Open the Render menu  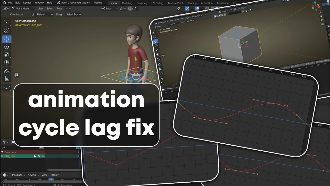[x=27, y=3]
